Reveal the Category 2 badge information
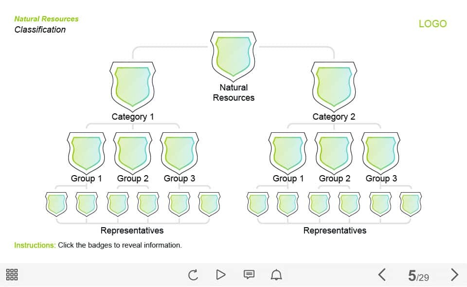 point(334,86)
